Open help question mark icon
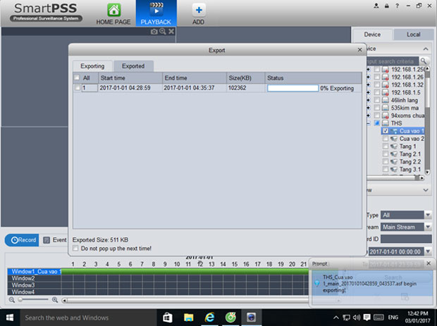Image resolution: width=437 pixels, height=326 pixels. pos(397,6)
